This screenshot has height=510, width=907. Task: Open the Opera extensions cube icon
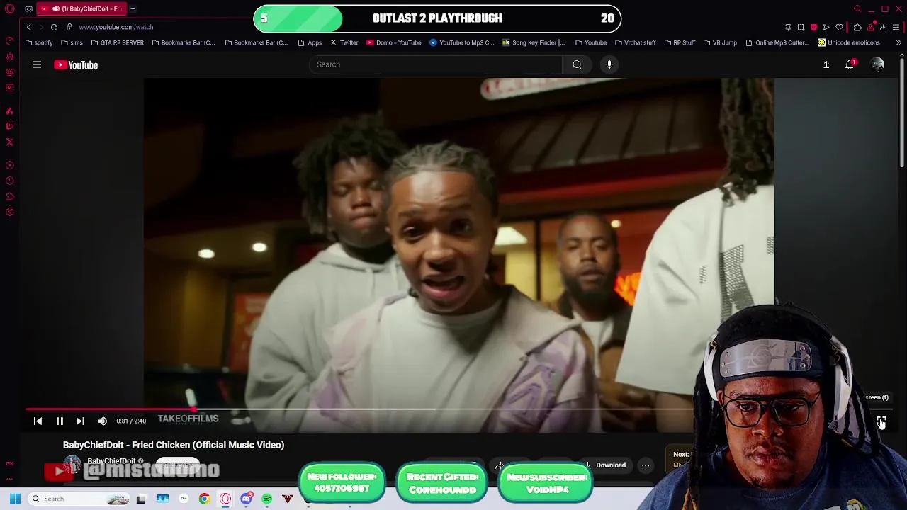[x=857, y=27]
